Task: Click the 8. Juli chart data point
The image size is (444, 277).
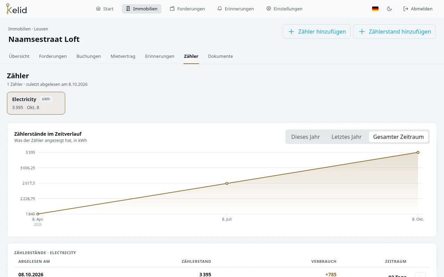Action: click(227, 183)
